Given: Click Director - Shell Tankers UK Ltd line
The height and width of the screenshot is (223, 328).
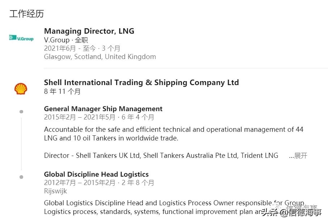Looking at the screenshot, I should [x=161, y=156].
